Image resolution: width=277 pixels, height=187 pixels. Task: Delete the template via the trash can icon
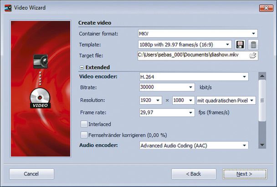click(253, 45)
